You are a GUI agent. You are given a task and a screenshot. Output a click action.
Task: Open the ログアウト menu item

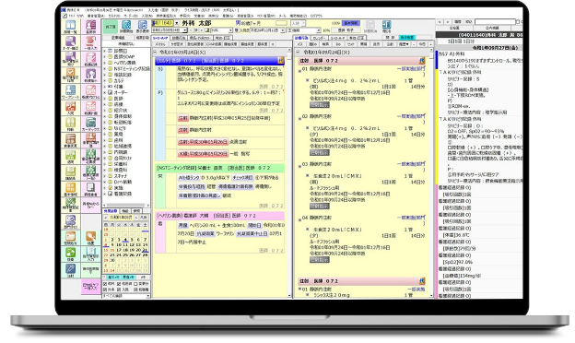(x=316, y=16)
